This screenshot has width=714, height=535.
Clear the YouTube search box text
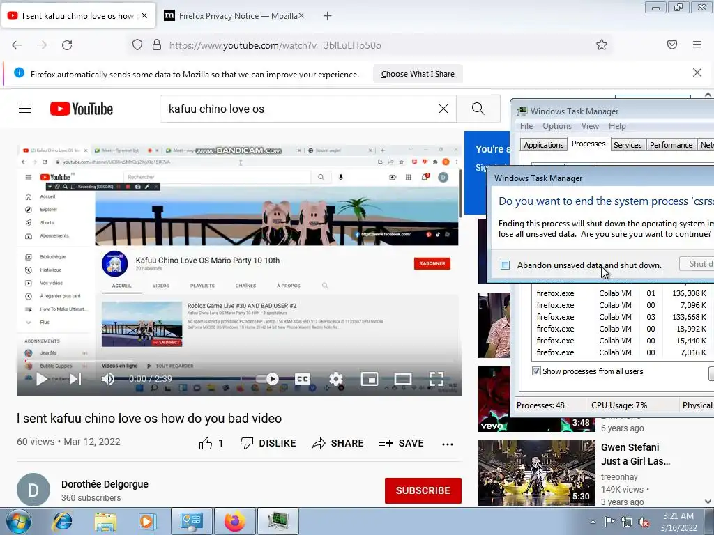443,109
